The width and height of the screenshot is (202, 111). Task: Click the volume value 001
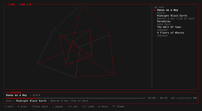tap(195, 98)
